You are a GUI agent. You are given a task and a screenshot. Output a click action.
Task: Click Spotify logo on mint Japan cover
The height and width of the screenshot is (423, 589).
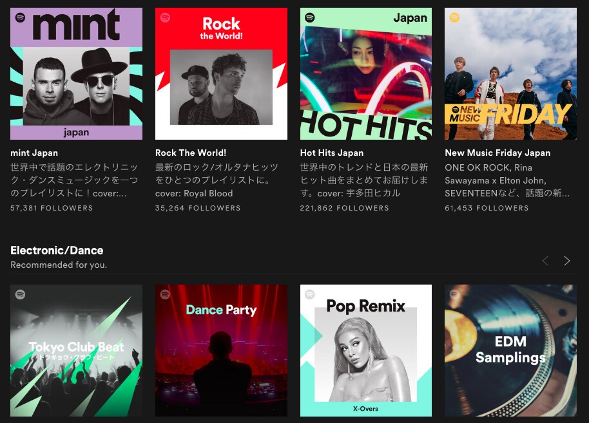click(20, 17)
